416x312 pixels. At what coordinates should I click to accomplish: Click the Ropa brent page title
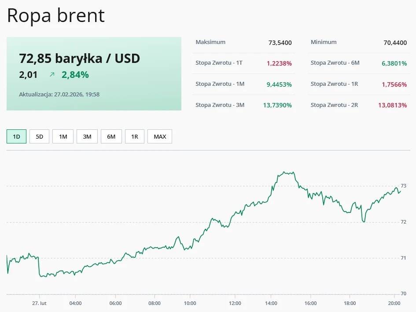55,16
